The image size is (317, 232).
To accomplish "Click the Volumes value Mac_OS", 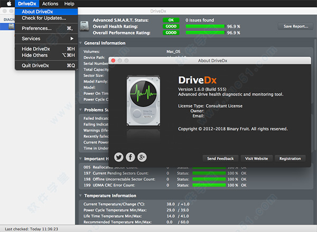I will pos(173,52).
